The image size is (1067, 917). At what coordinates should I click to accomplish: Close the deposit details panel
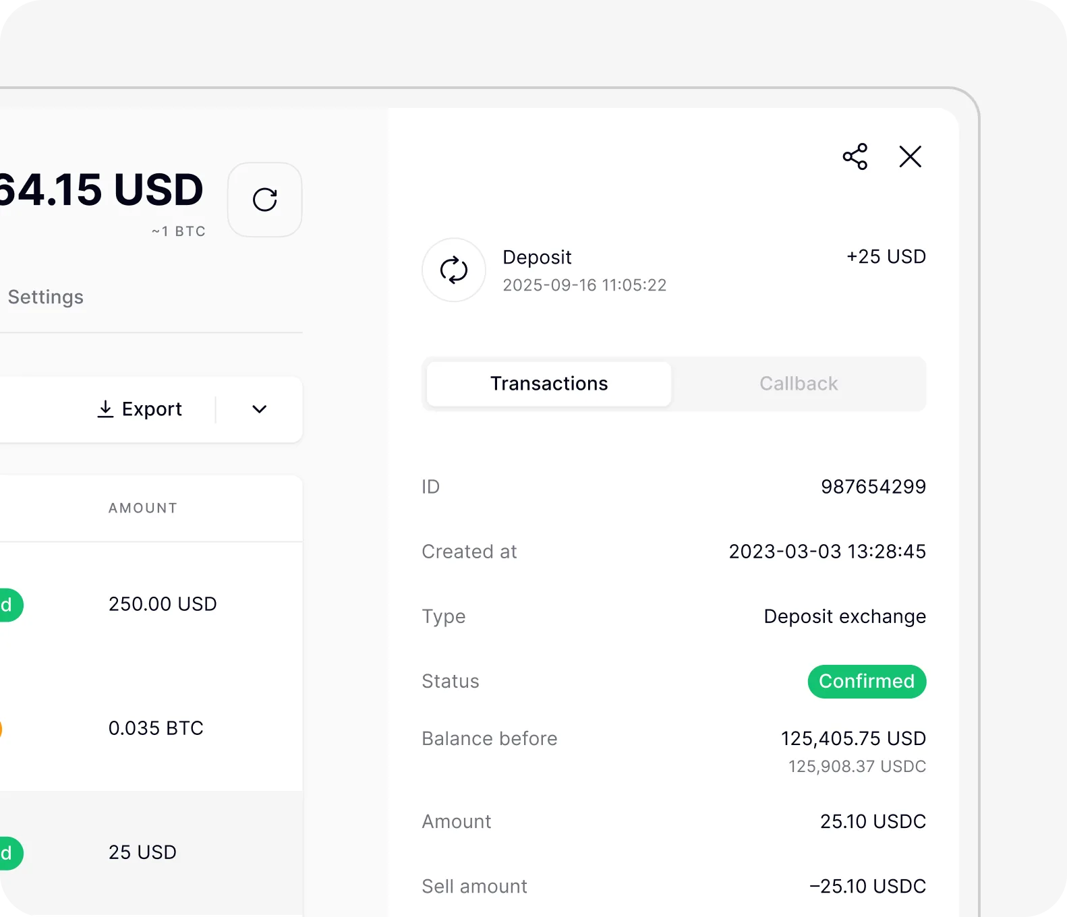point(910,156)
